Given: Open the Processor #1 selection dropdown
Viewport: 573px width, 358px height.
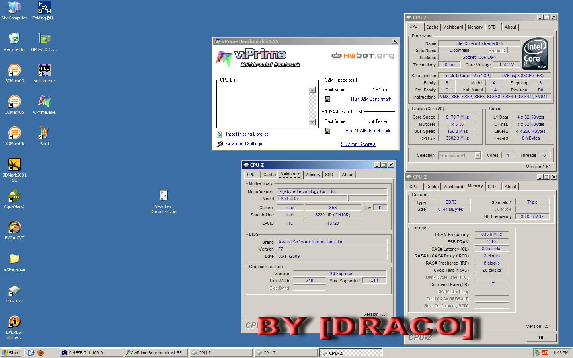Looking at the screenshot, I should pyautogui.click(x=477, y=156).
